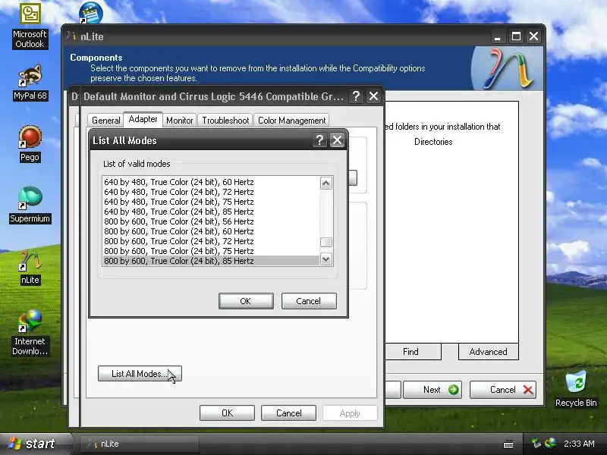This screenshot has width=607, height=455.
Task: Open the Color Management tab
Action: pos(291,121)
